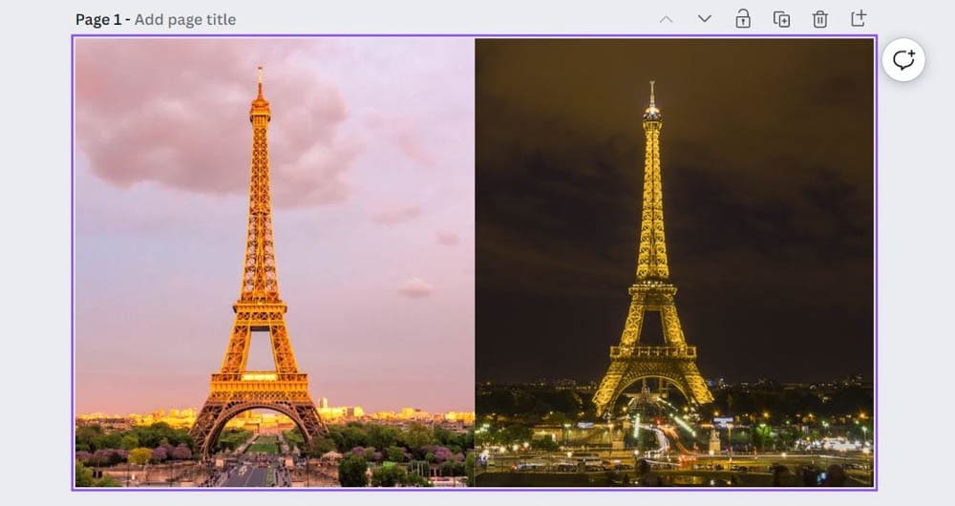Delete the page with the trash icon
This screenshot has height=506, width=955.
pyautogui.click(x=819, y=19)
